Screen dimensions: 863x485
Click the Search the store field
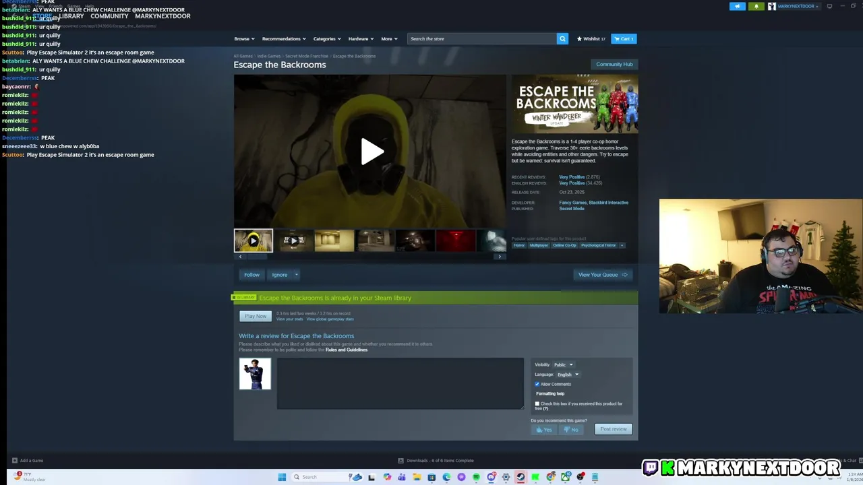pos(481,38)
